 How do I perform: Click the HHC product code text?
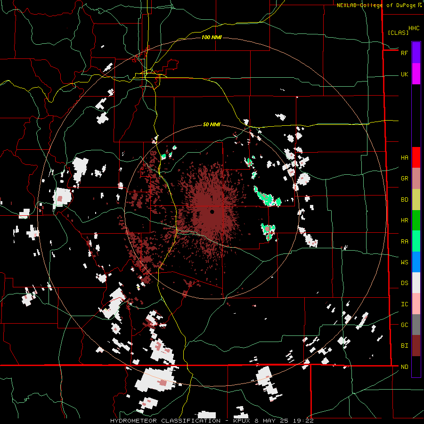click(x=414, y=28)
